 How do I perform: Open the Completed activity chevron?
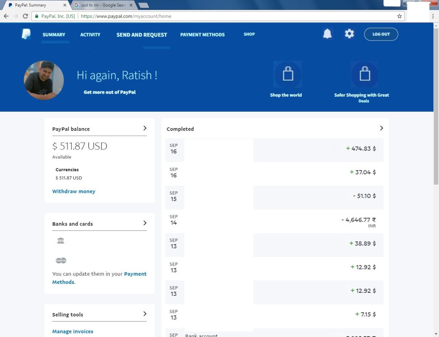381,128
